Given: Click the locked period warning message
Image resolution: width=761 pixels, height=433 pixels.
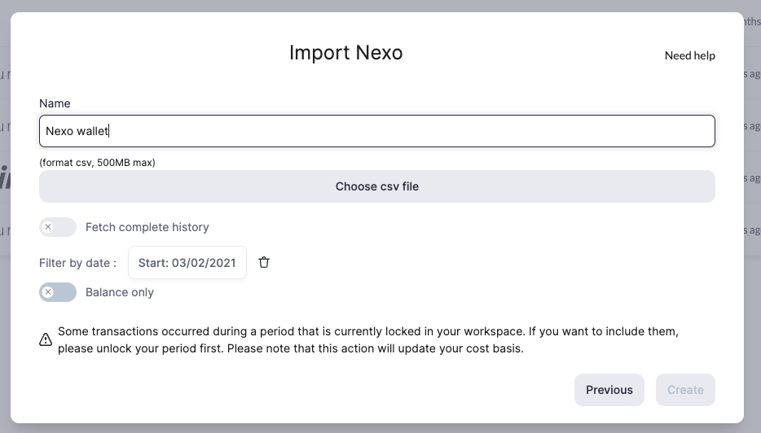Looking at the screenshot, I should tap(368, 340).
